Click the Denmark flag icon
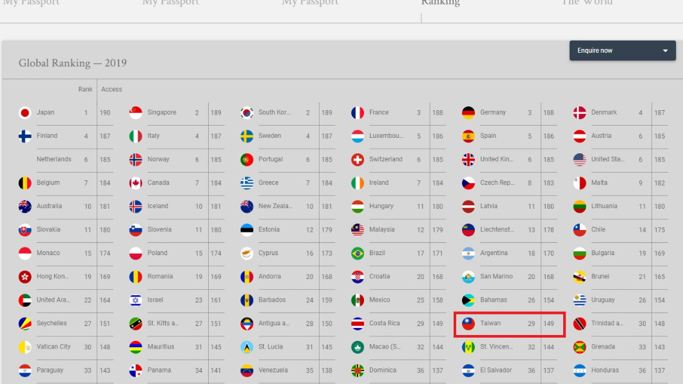 (x=579, y=113)
